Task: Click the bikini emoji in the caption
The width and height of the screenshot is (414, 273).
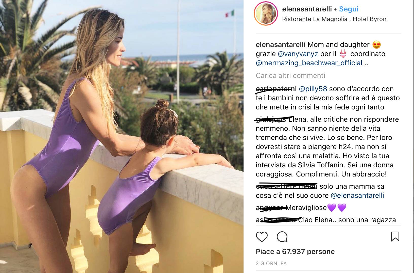Action: (343, 54)
